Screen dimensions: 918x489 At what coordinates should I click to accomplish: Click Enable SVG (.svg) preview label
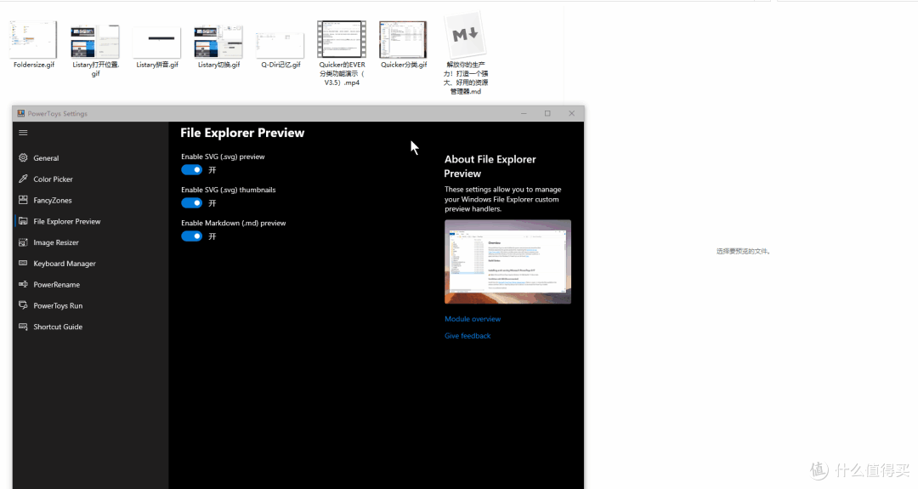(x=223, y=156)
